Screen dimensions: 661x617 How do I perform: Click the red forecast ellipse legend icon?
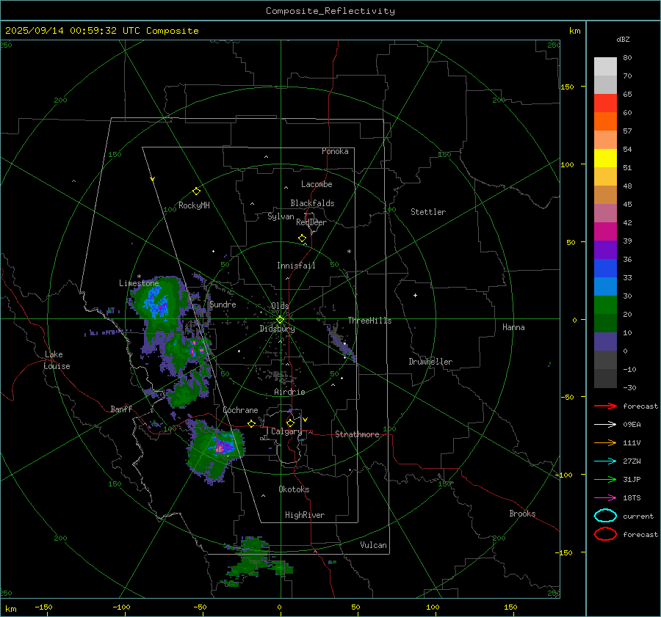coord(605,534)
